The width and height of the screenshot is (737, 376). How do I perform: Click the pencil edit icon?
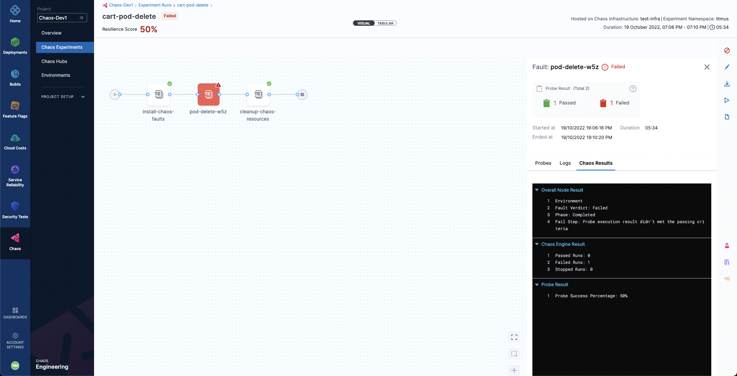(x=727, y=67)
